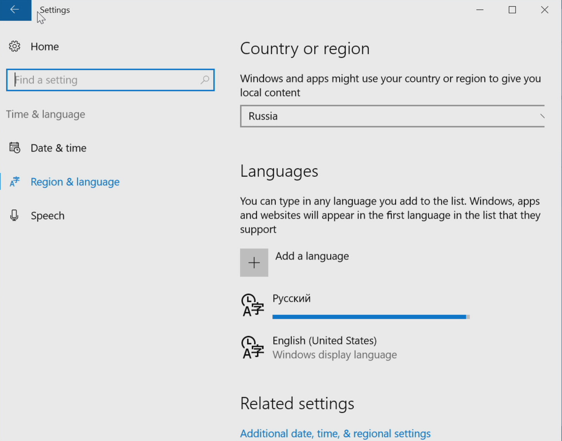Click the Home gear icon
The height and width of the screenshot is (441, 562).
14,46
